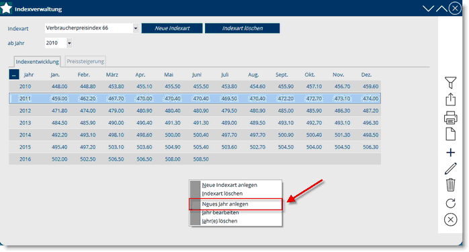This screenshot has height=252, width=469.
Task: Choose Jahr bearbeiten in context menu
Action: point(220,212)
